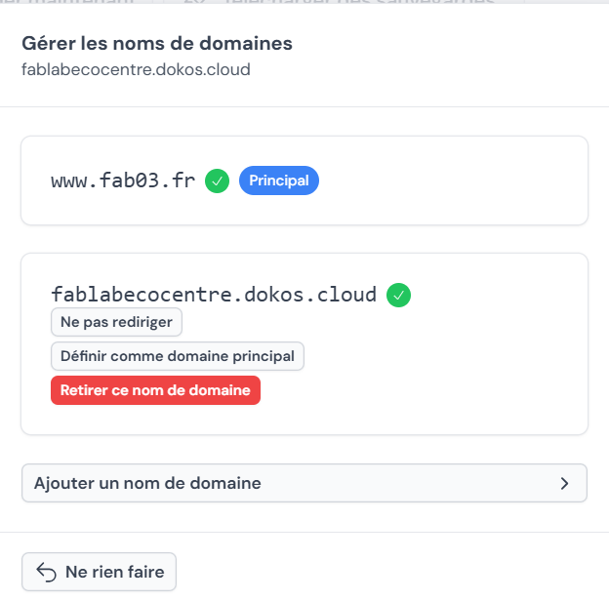Select the www.fab03.fr domain name text
The image size is (609, 601).
(x=122, y=181)
